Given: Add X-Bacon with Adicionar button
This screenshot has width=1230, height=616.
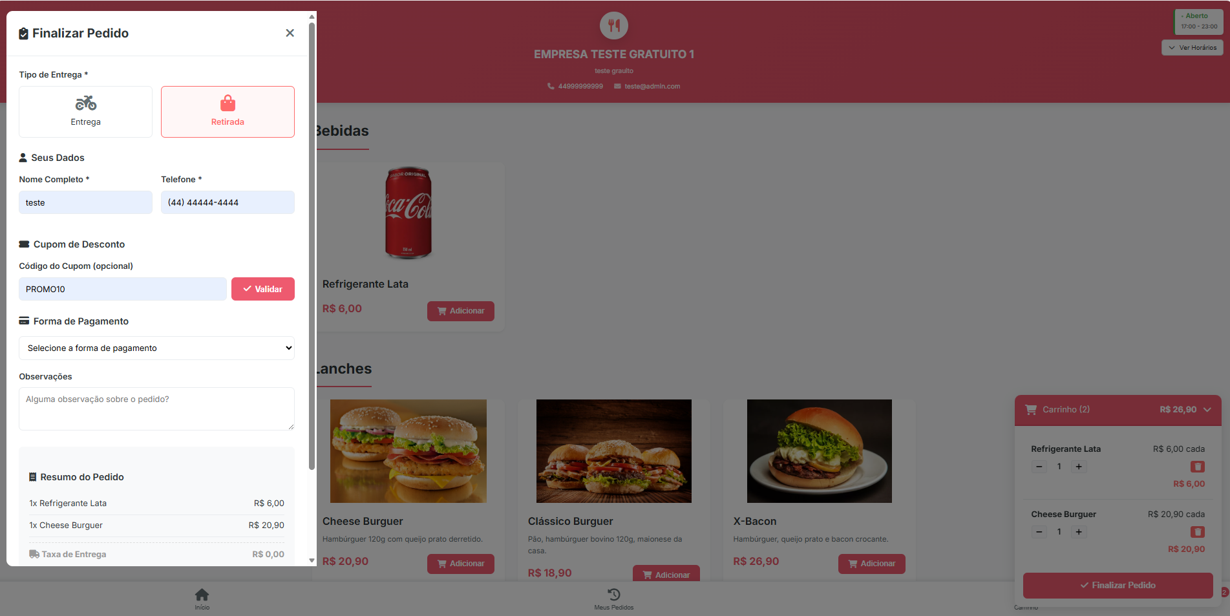Looking at the screenshot, I should [x=871, y=564].
